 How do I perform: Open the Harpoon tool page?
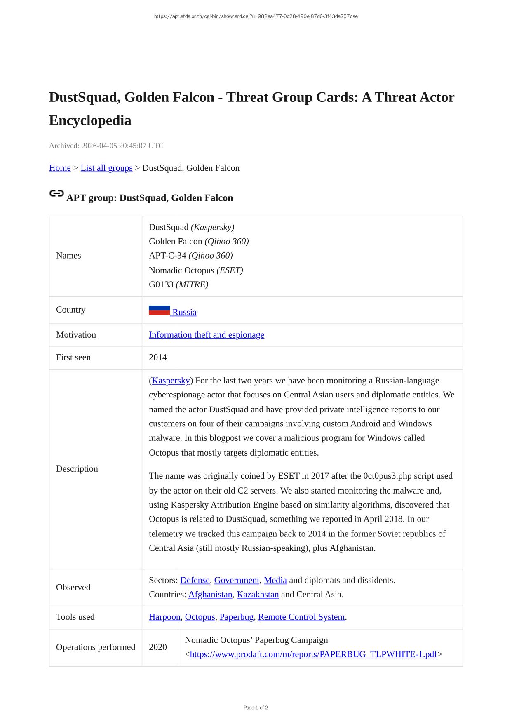click(164, 617)
